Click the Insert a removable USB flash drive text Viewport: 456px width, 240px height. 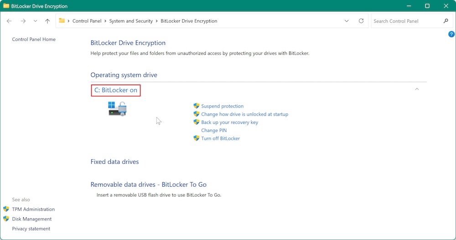tap(159, 195)
